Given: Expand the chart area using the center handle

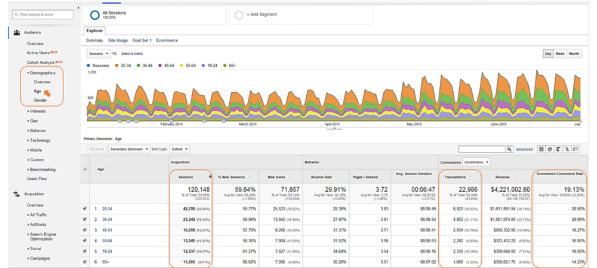Looking at the screenshot, I should (x=334, y=128).
